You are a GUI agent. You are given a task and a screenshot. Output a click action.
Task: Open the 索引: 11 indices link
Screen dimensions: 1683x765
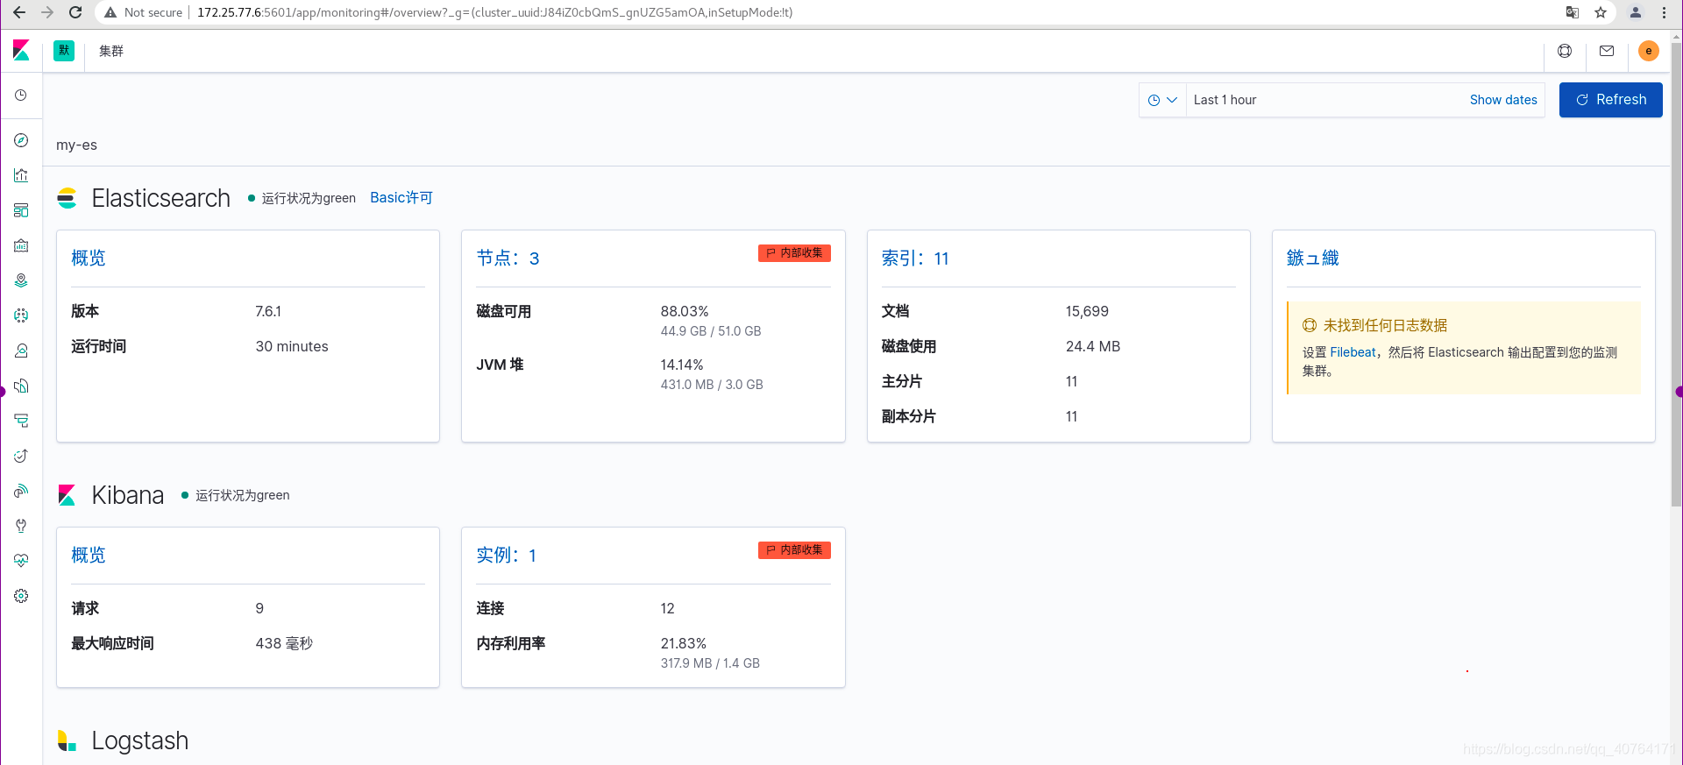[x=915, y=258]
